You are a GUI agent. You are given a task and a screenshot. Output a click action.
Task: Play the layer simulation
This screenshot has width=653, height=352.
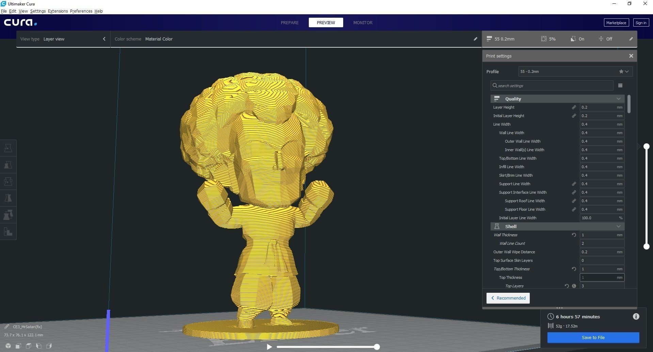[269, 347]
